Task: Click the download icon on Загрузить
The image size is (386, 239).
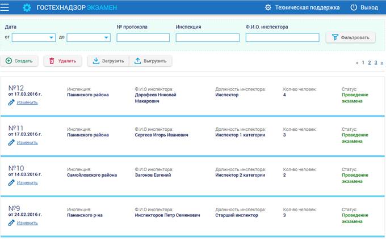Action: point(96,61)
